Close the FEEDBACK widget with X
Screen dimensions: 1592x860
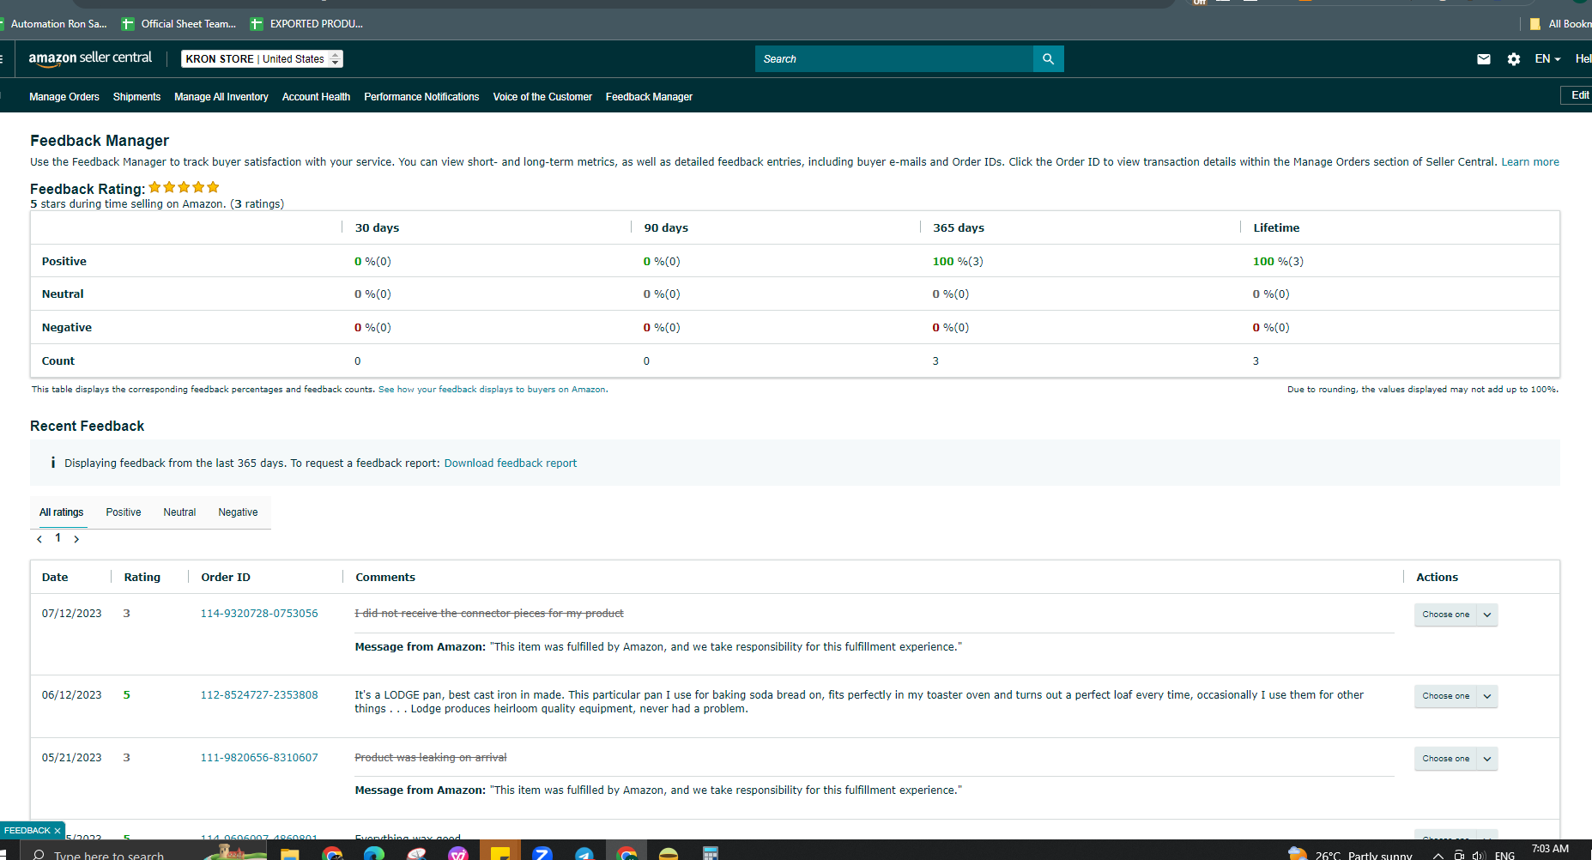58,831
